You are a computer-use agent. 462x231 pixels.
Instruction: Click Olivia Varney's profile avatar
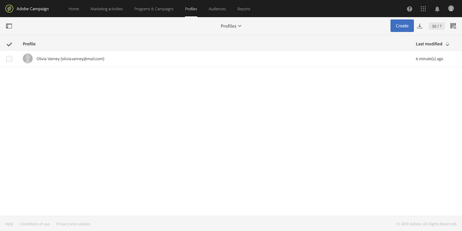point(28,59)
